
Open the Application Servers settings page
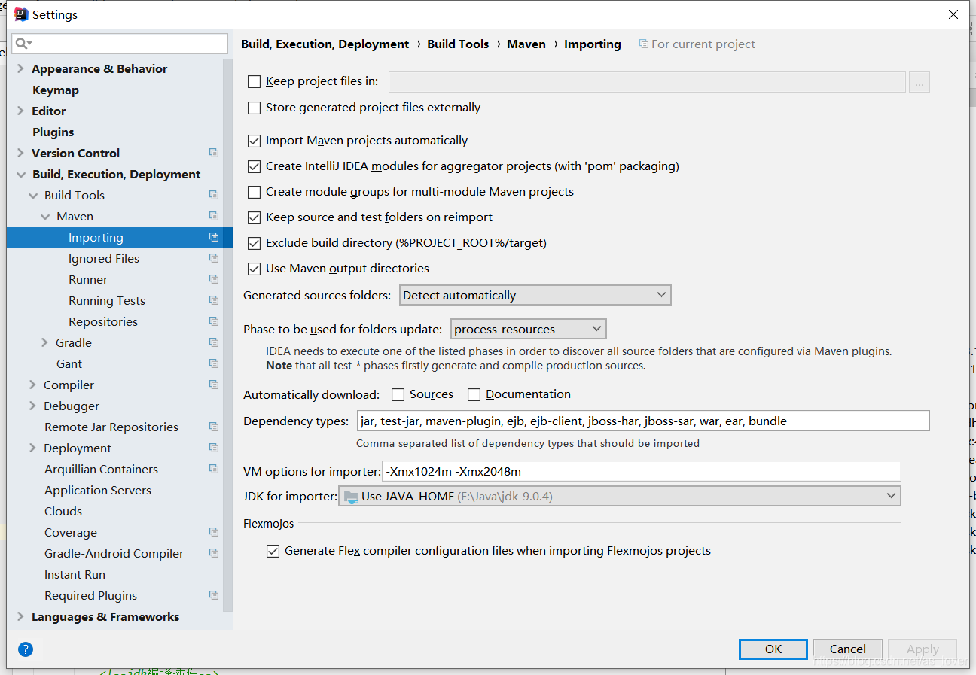tap(98, 490)
